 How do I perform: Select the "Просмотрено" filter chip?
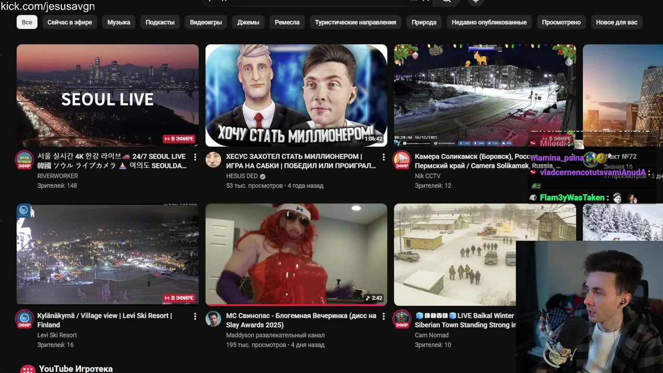(561, 22)
